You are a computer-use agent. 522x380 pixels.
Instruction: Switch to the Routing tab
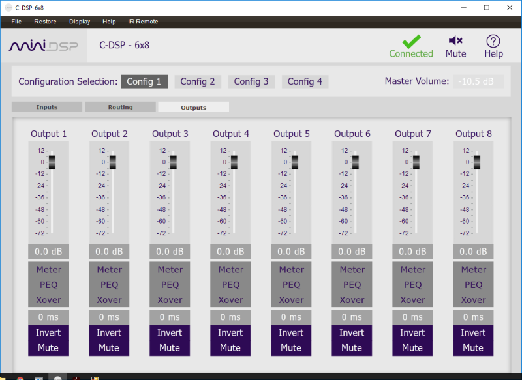(x=120, y=107)
